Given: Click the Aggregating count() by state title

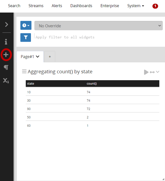Looking at the screenshot, I should [60, 72].
